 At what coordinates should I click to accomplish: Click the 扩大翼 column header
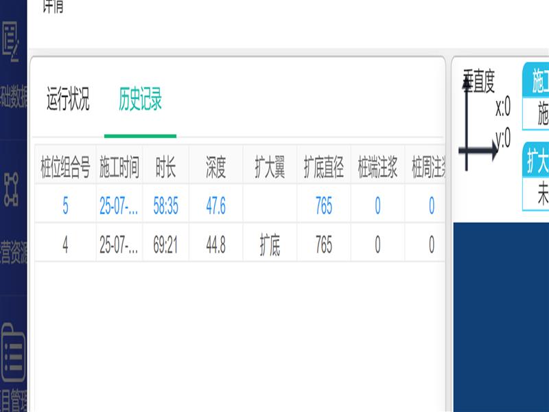[x=270, y=169]
